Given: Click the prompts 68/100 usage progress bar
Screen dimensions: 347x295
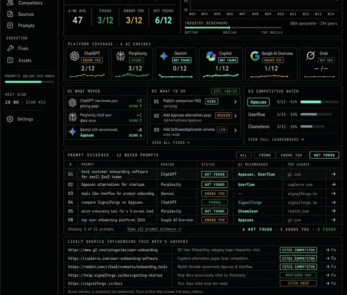Looking at the screenshot, I should click(x=29, y=82).
